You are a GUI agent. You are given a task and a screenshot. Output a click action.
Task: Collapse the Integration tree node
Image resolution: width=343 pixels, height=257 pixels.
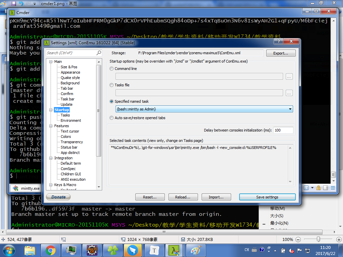51,158
